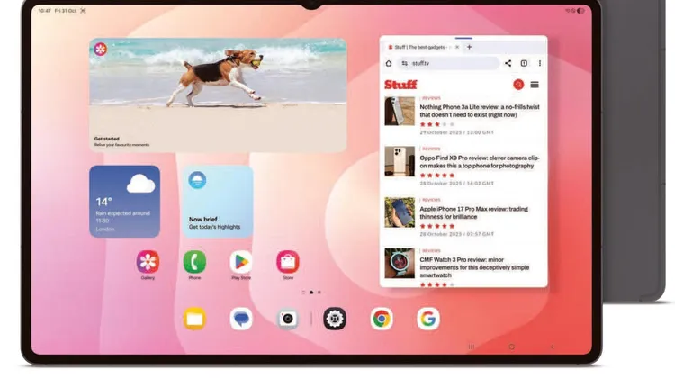Open the browser tab switcher

(524, 63)
